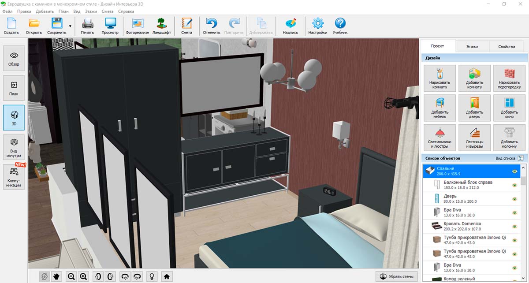
Task: Zoom in with the plus magnifier
Action: 83,276
